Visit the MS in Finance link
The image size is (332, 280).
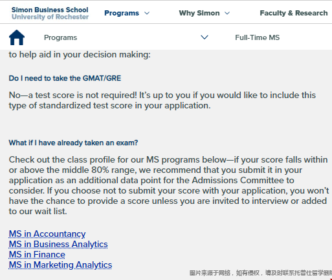click(37, 254)
